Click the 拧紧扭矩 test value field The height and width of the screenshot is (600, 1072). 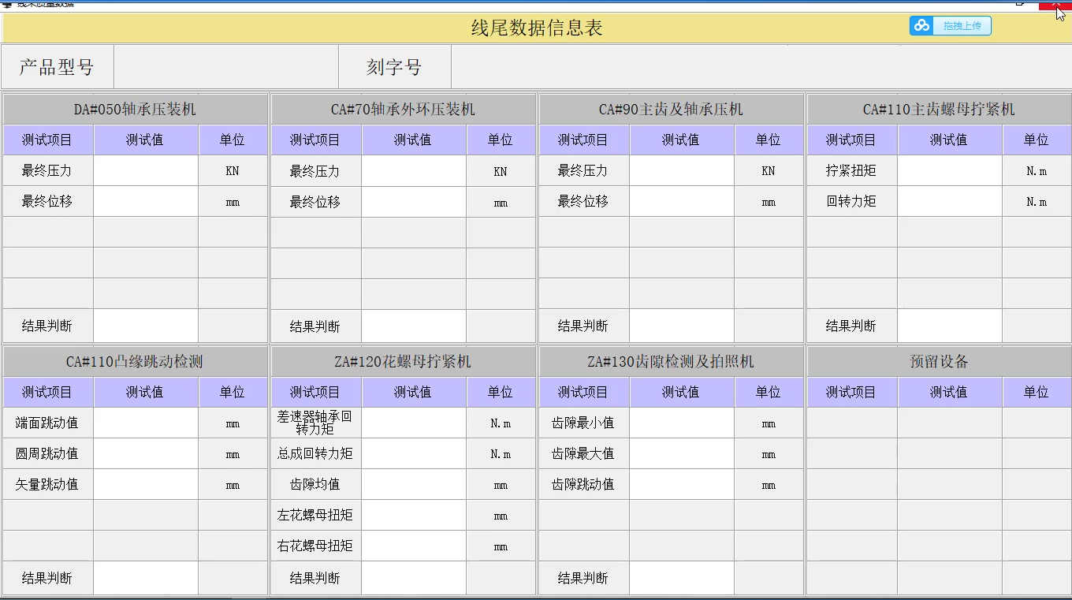pos(950,170)
